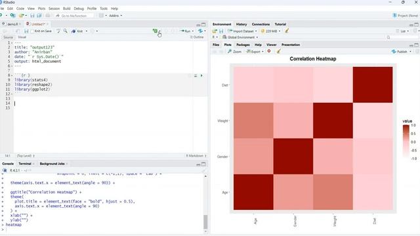This screenshot has width=420, height=236.
Task: Click Go to file/function input field
Action: [x=74, y=16]
